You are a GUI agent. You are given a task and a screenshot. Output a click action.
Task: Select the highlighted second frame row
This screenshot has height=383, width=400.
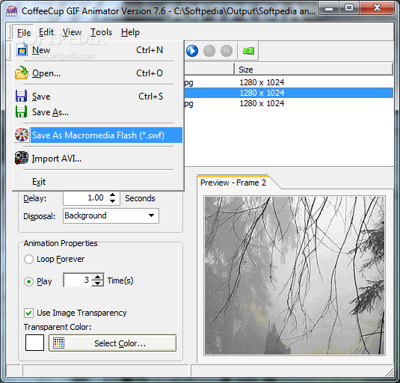289,93
